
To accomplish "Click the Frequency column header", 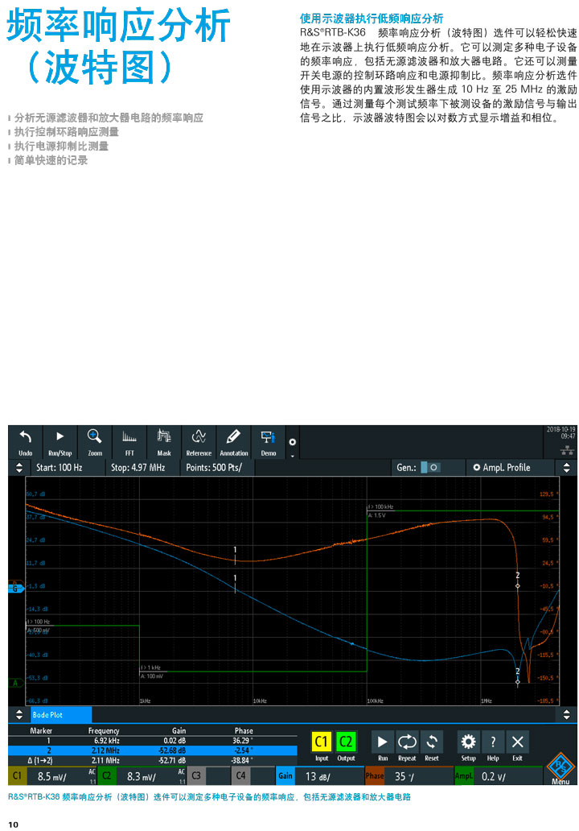I will click(103, 731).
